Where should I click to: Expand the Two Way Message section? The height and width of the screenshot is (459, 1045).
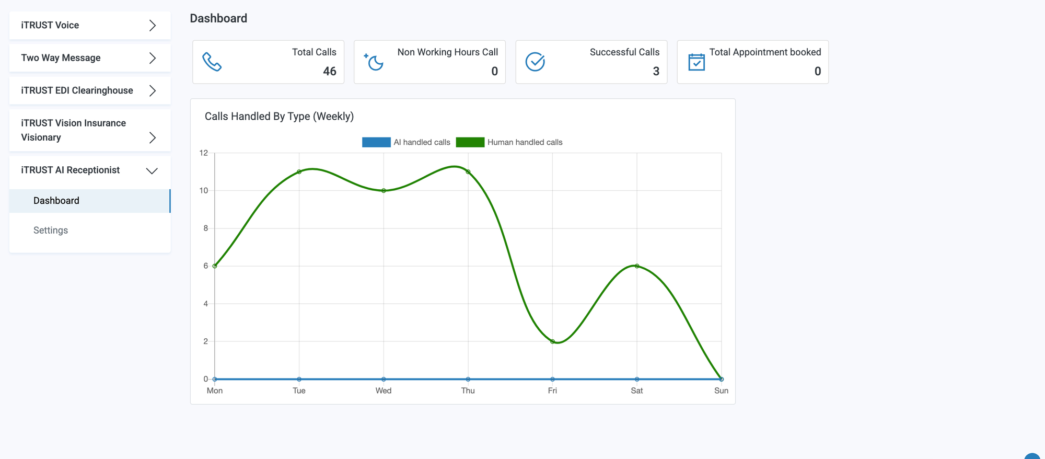click(x=152, y=58)
